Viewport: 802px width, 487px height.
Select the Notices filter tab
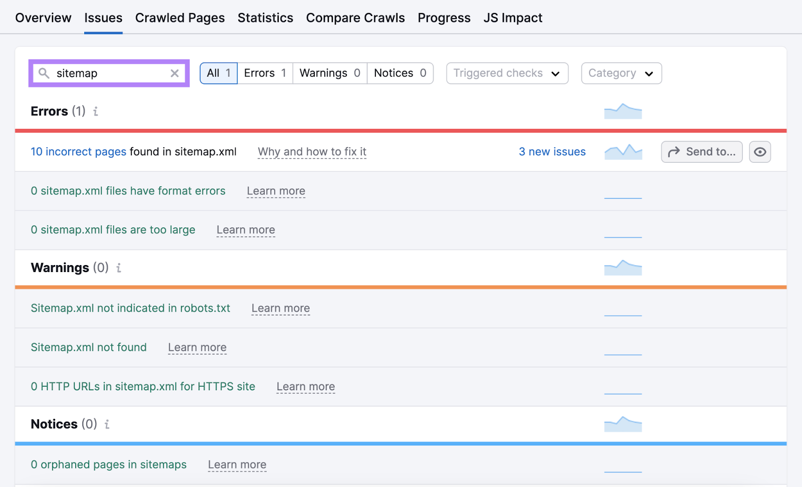(x=399, y=73)
